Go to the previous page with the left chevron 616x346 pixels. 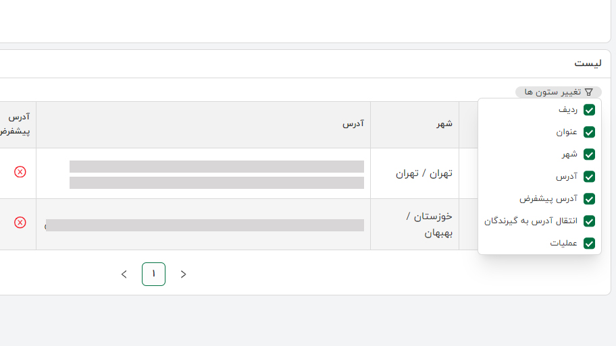[x=124, y=274]
